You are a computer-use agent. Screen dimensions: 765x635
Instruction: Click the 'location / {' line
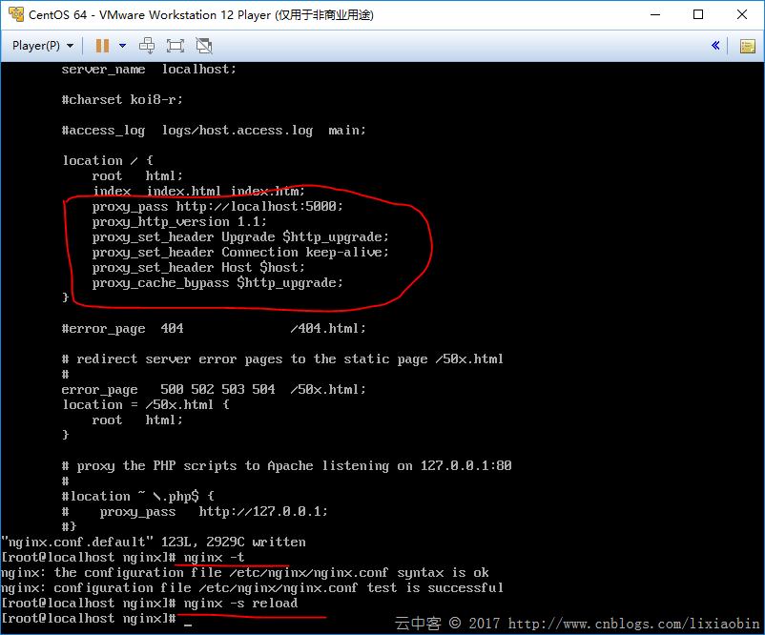pos(108,160)
